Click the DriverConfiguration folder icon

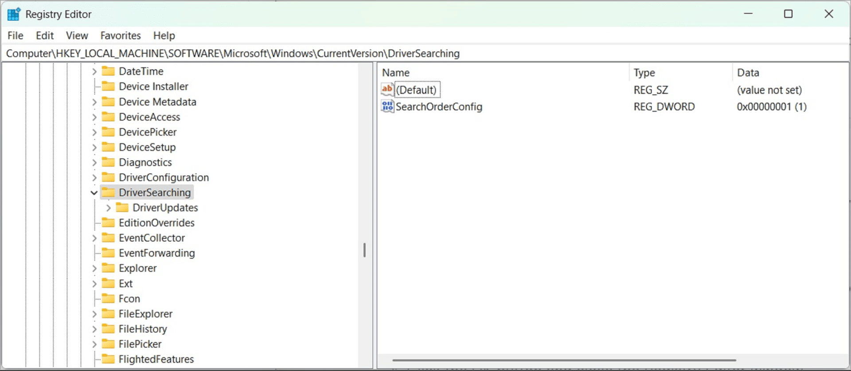click(108, 177)
